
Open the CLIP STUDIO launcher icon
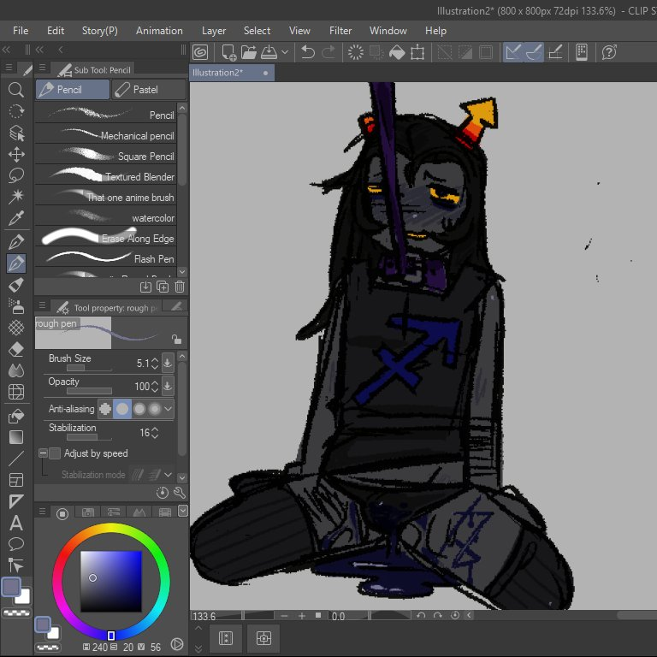tap(200, 53)
